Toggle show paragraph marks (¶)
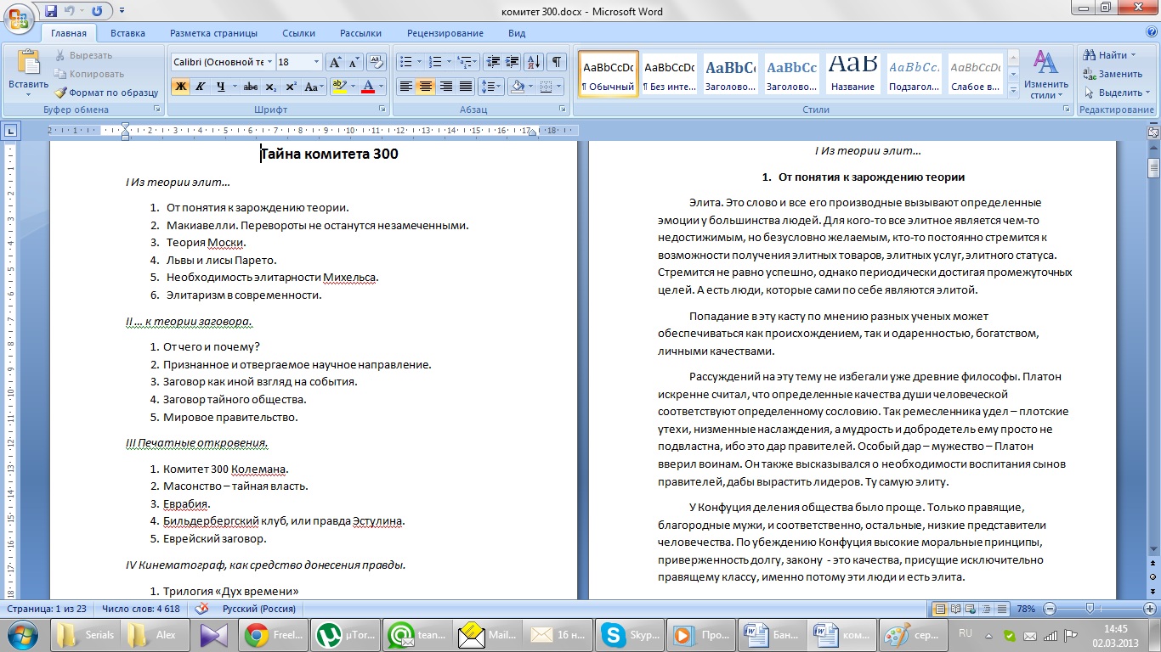 [557, 62]
